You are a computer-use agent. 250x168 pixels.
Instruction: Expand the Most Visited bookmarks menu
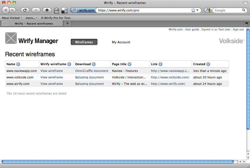pos(12,18)
